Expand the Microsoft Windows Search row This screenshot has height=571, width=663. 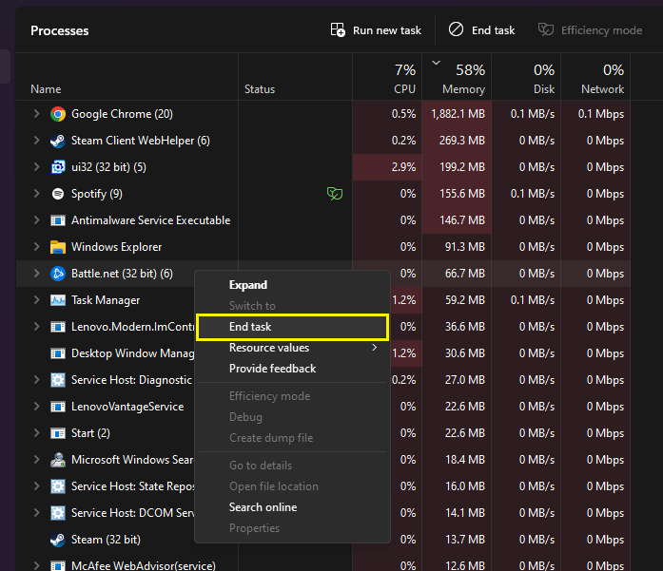pyautogui.click(x=37, y=460)
